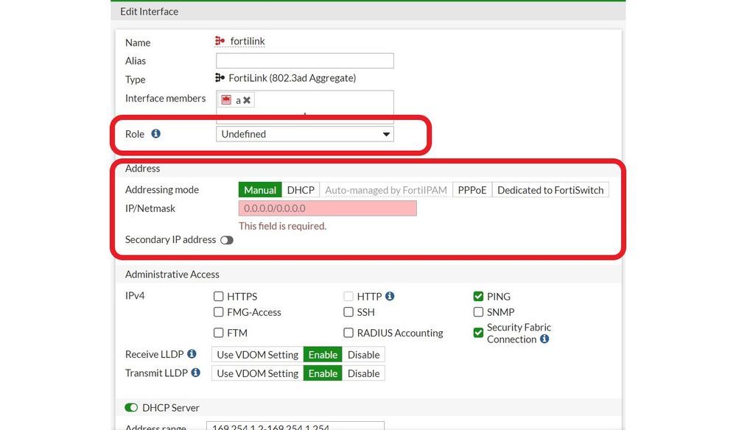The width and height of the screenshot is (736, 430).
Task: Enable SSH administrative access
Action: point(348,312)
